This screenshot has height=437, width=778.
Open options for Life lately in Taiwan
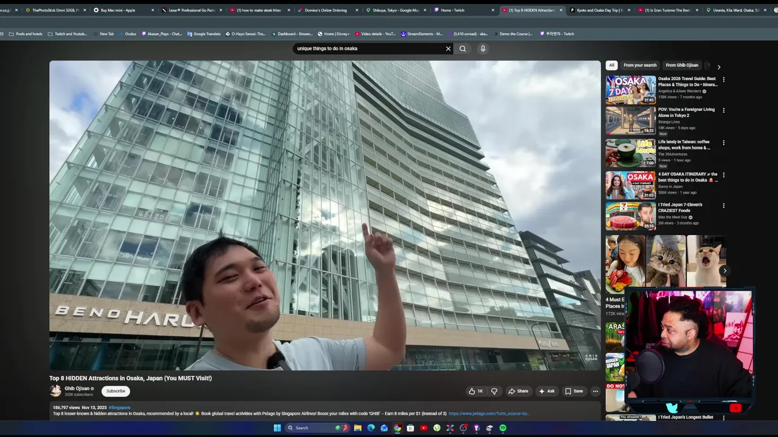[723, 143]
